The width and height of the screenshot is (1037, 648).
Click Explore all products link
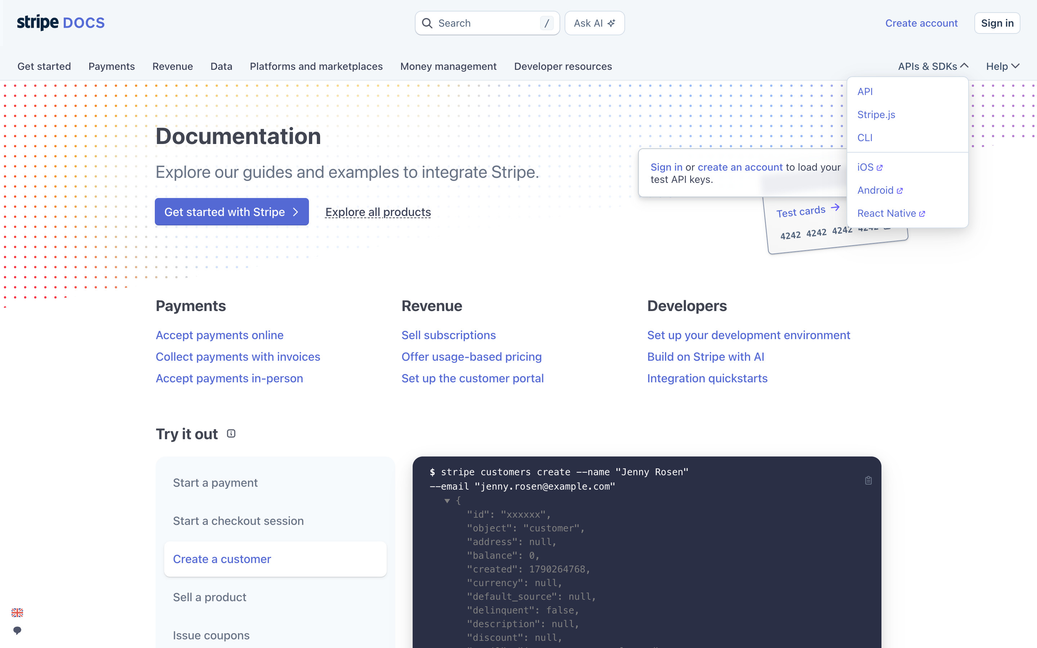(378, 212)
